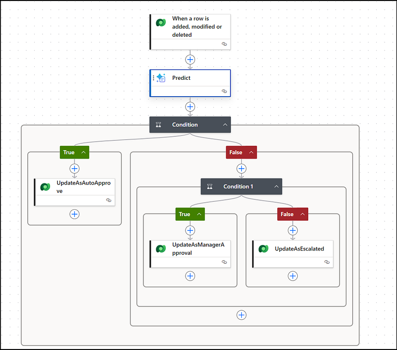
Task: Add an action under the outer True branch
Action: tap(74, 169)
